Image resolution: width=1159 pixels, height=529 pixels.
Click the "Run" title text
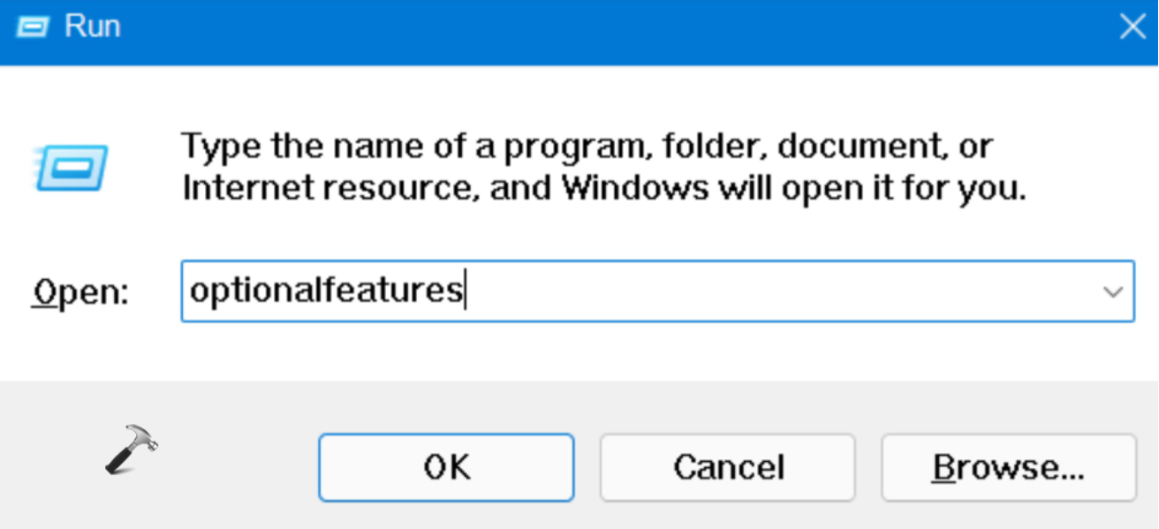tap(92, 26)
